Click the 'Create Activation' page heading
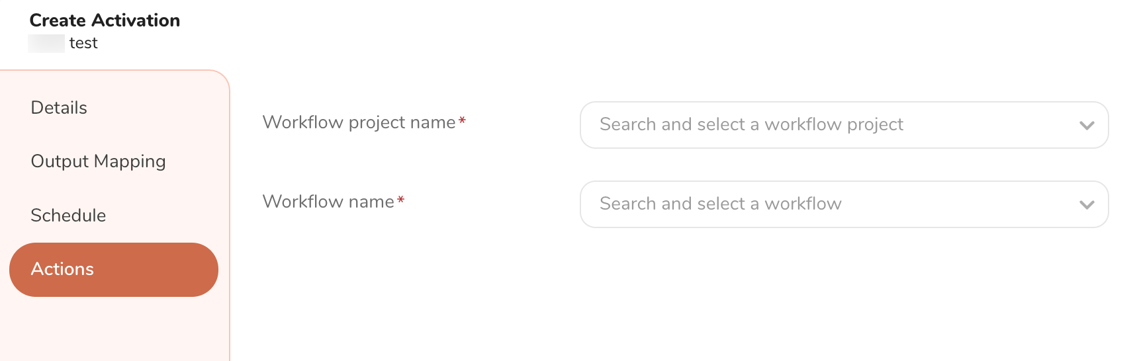 click(105, 20)
